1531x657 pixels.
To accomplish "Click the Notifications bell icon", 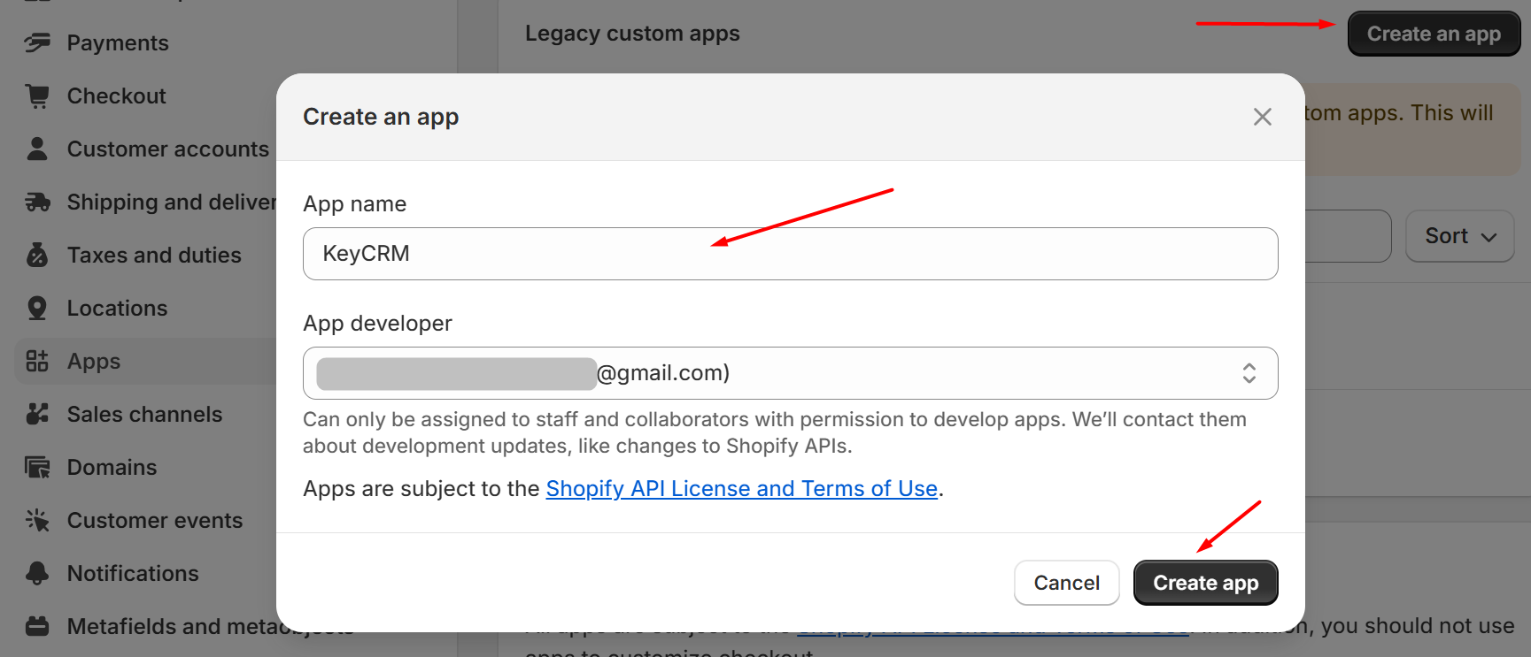I will tap(37, 573).
